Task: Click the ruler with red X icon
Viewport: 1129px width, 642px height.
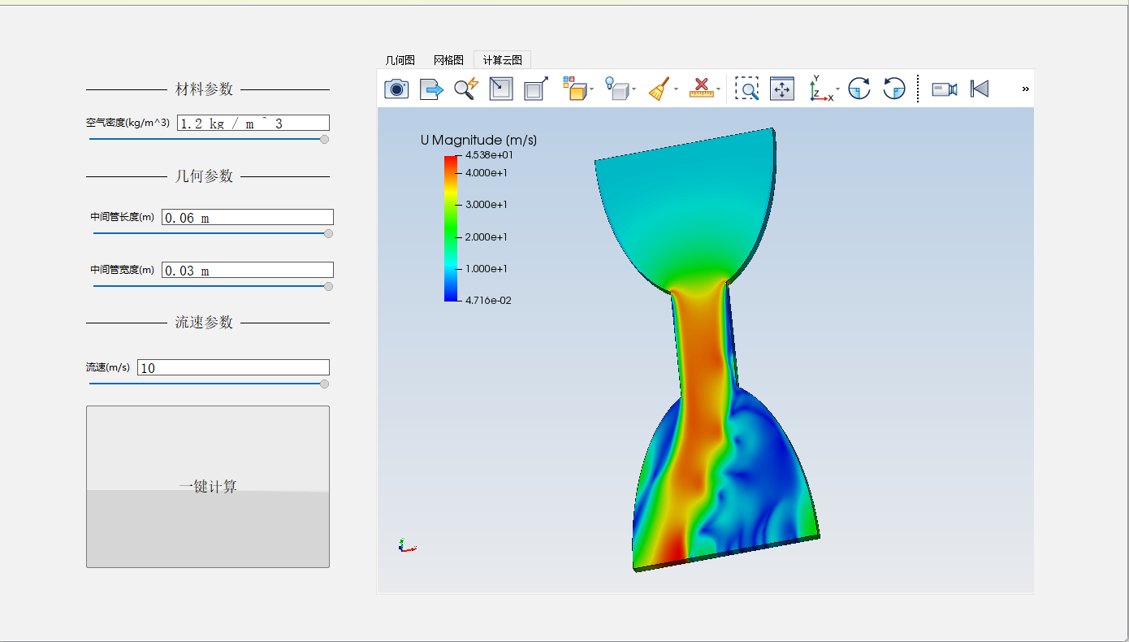Action: (701, 89)
